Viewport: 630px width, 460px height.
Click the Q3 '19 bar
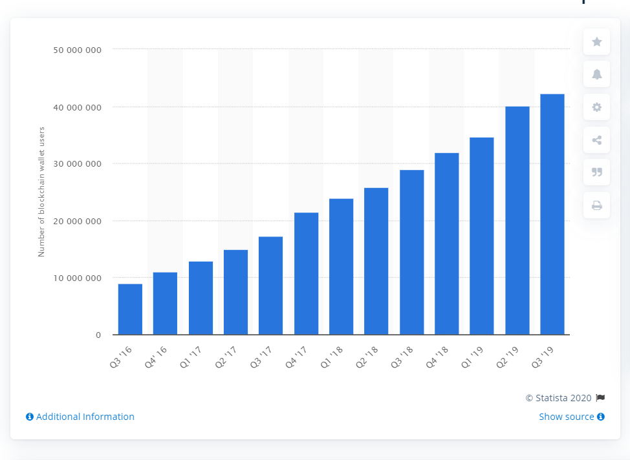coord(552,214)
